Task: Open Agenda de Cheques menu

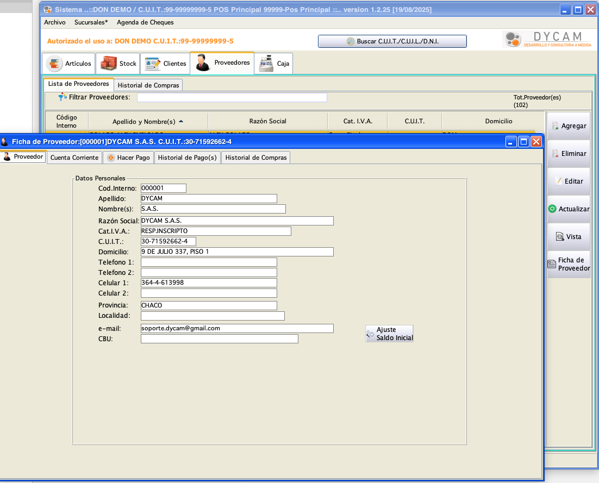Action: tap(145, 22)
